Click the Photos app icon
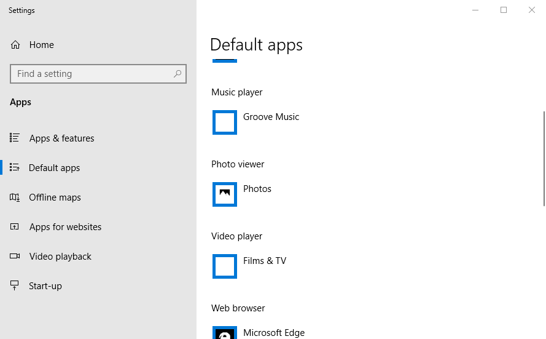546x339 pixels. pyautogui.click(x=225, y=194)
